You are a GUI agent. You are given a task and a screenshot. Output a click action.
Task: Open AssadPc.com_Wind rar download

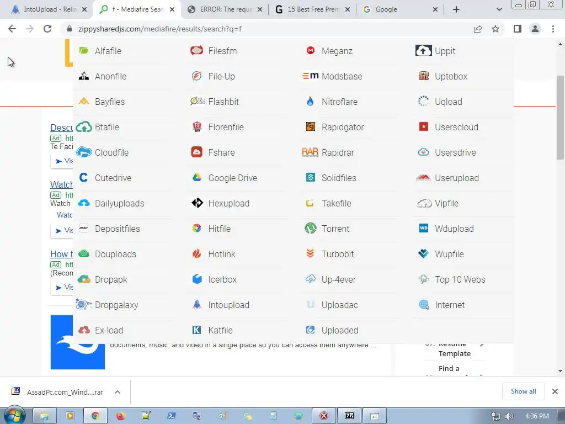(65, 392)
